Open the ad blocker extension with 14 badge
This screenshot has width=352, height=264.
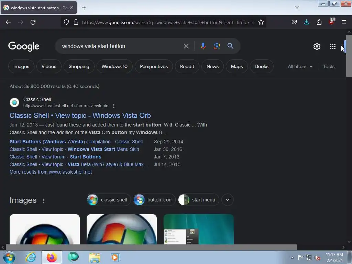[x=332, y=22]
